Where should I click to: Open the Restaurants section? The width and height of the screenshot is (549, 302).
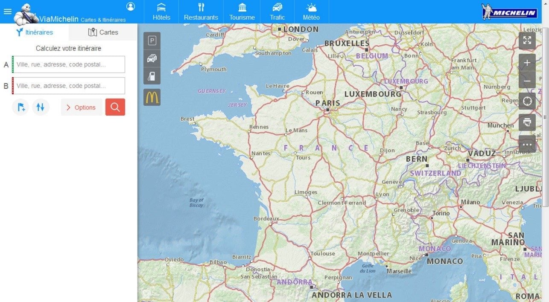(x=201, y=12)
